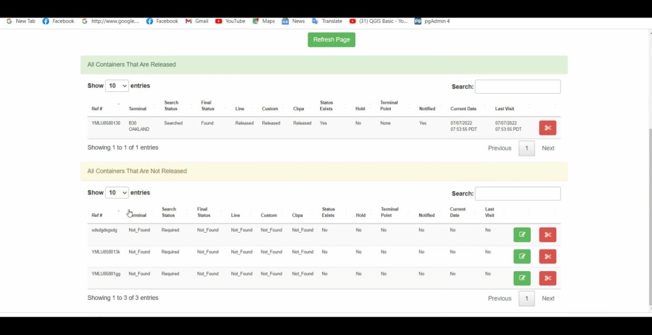The height and width of the screenshot is (335, 652).
Task: Click 'All Containers That Are Not Released' banner
Action: tap(324, 171)
